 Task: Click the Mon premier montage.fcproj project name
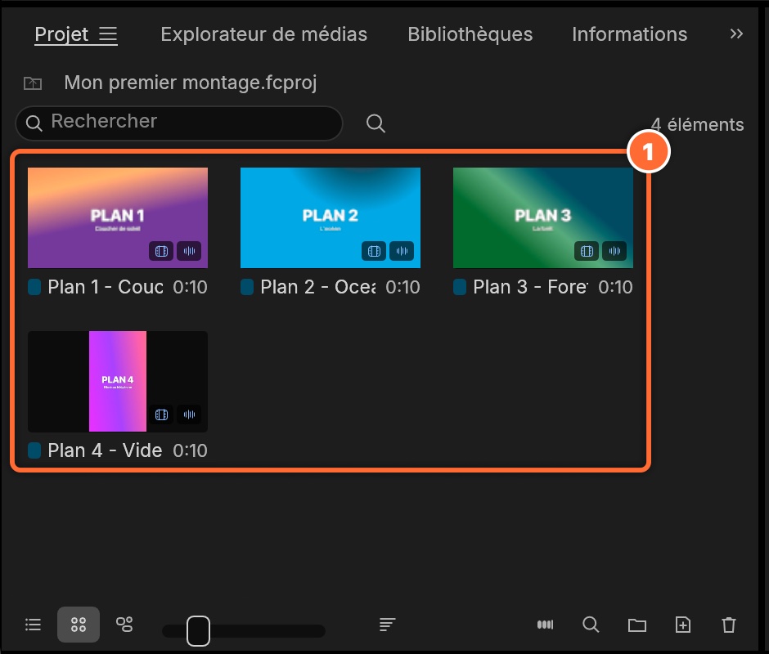[x=191, y=83]
